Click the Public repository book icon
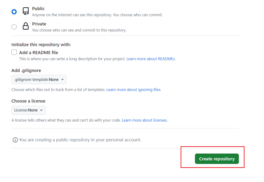Viewport: 264px width, 182px height. 26,11
